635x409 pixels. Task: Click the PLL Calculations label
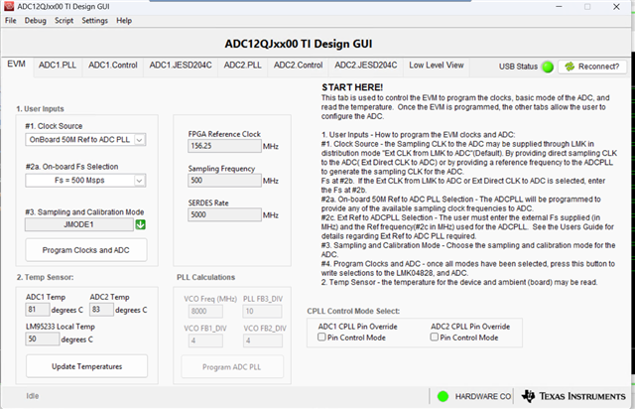(x=205, y=277)
